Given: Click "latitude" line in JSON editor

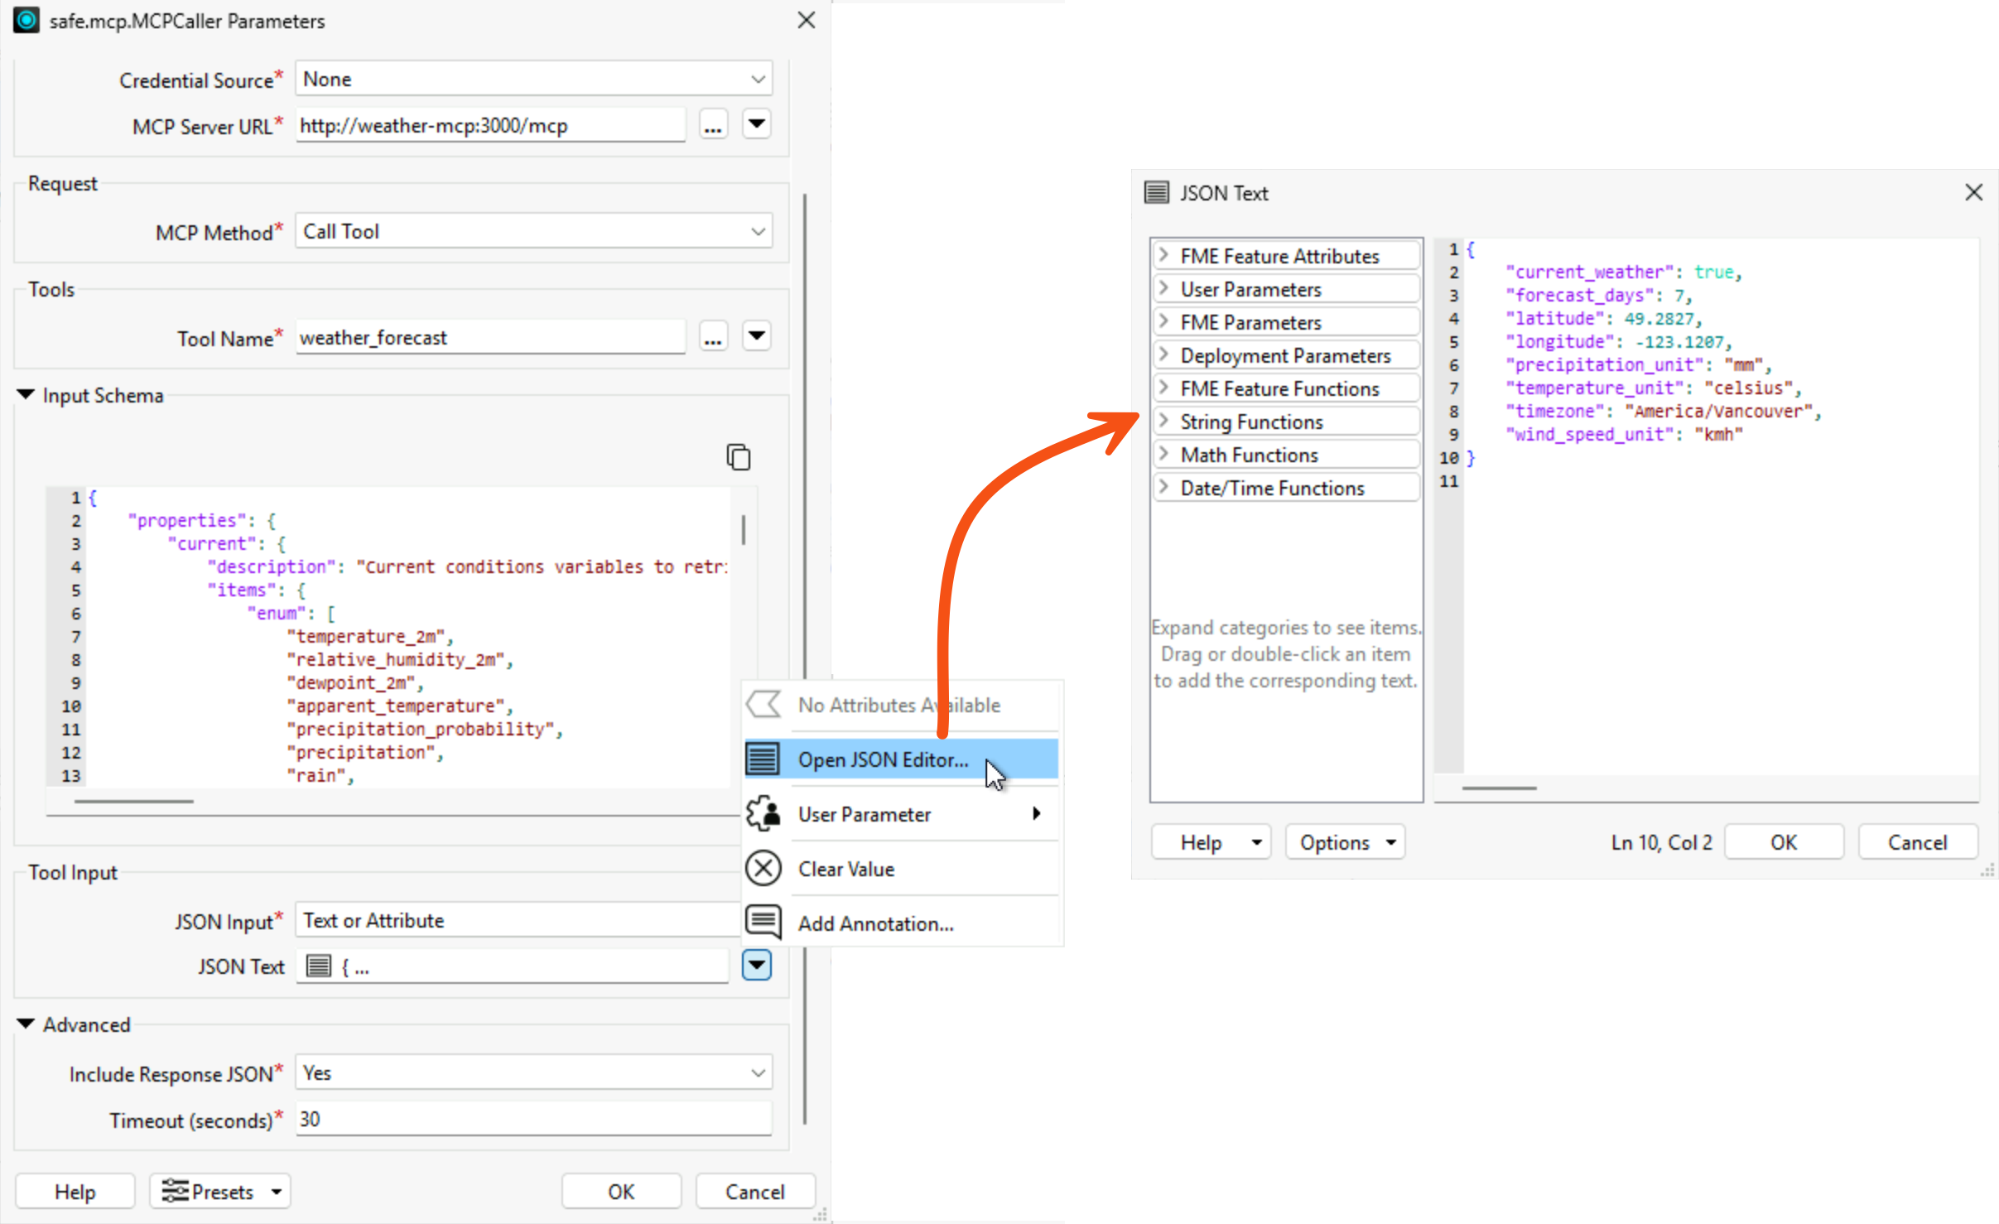Looking at the screenshot, I should point(1603,319).
